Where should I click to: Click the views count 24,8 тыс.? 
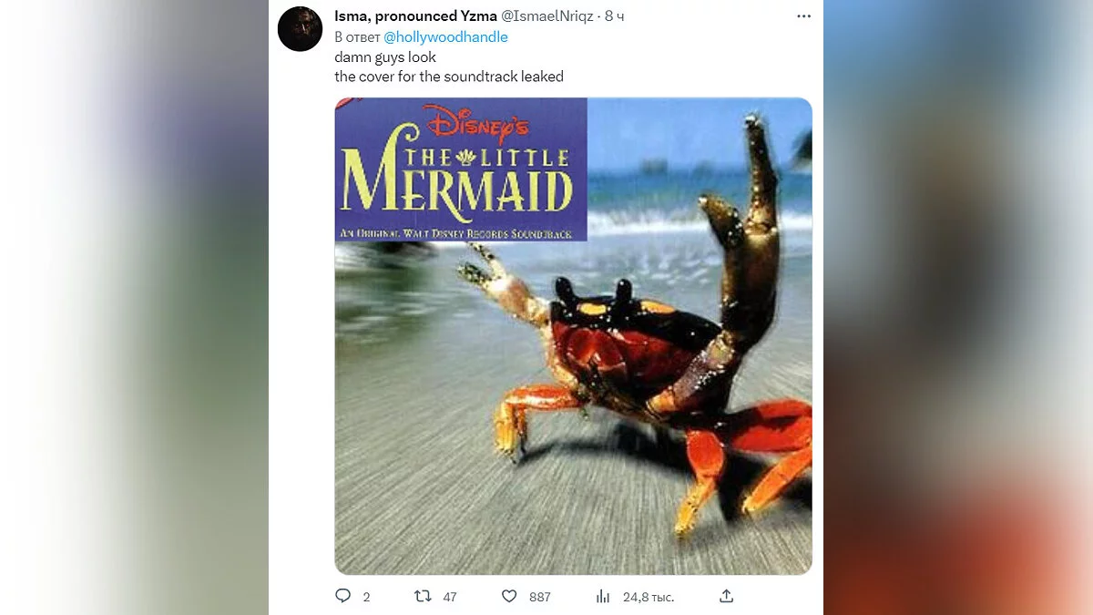tap(648, 597)
